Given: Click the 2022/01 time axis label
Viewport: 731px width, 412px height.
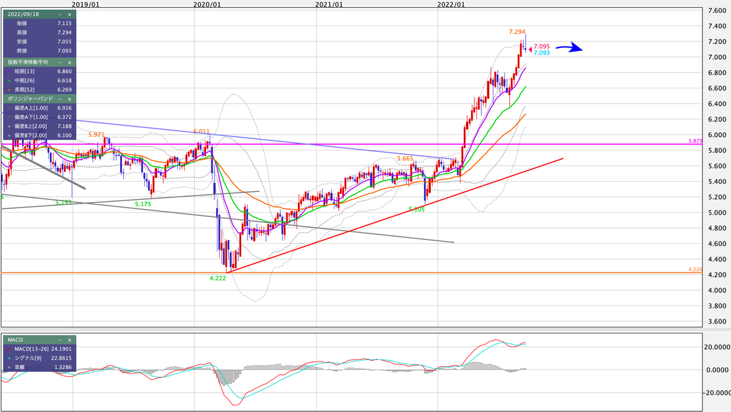Looking at the screenshot, I should pos(451,4).
